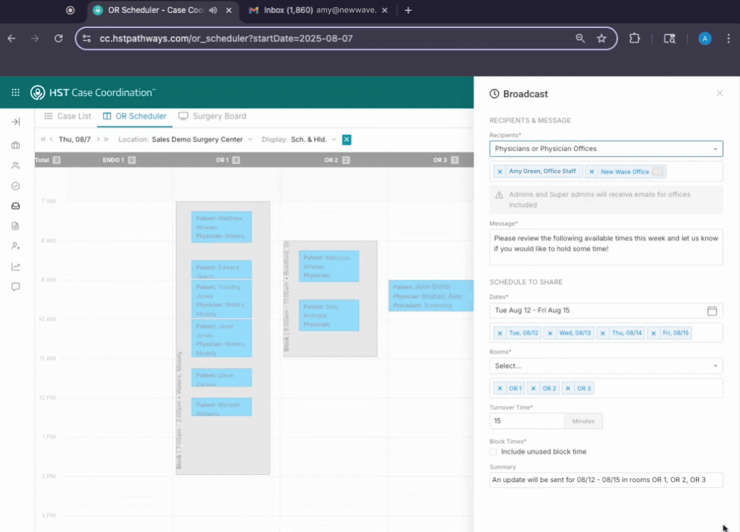740x532 pixels.
Task: Open the inbox tray sidebar icon
Action: (x=16, y=206)
